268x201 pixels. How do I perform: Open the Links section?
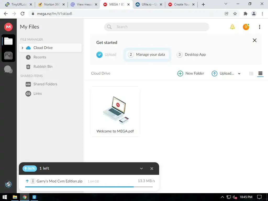(38, 93)
